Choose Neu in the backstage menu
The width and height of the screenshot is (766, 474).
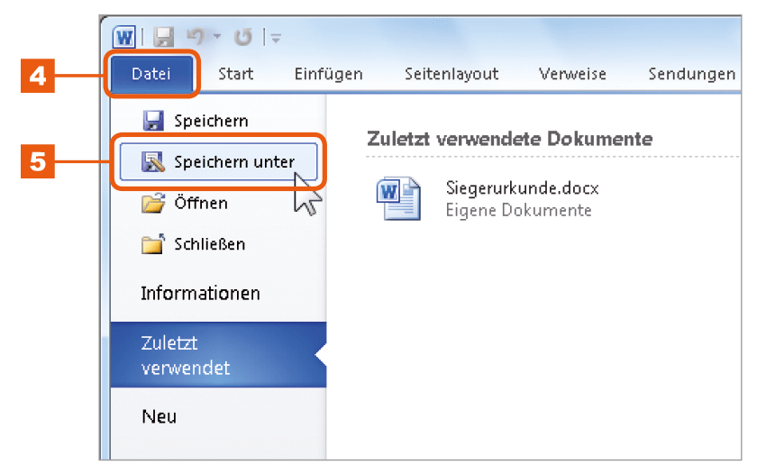(159, 416)
